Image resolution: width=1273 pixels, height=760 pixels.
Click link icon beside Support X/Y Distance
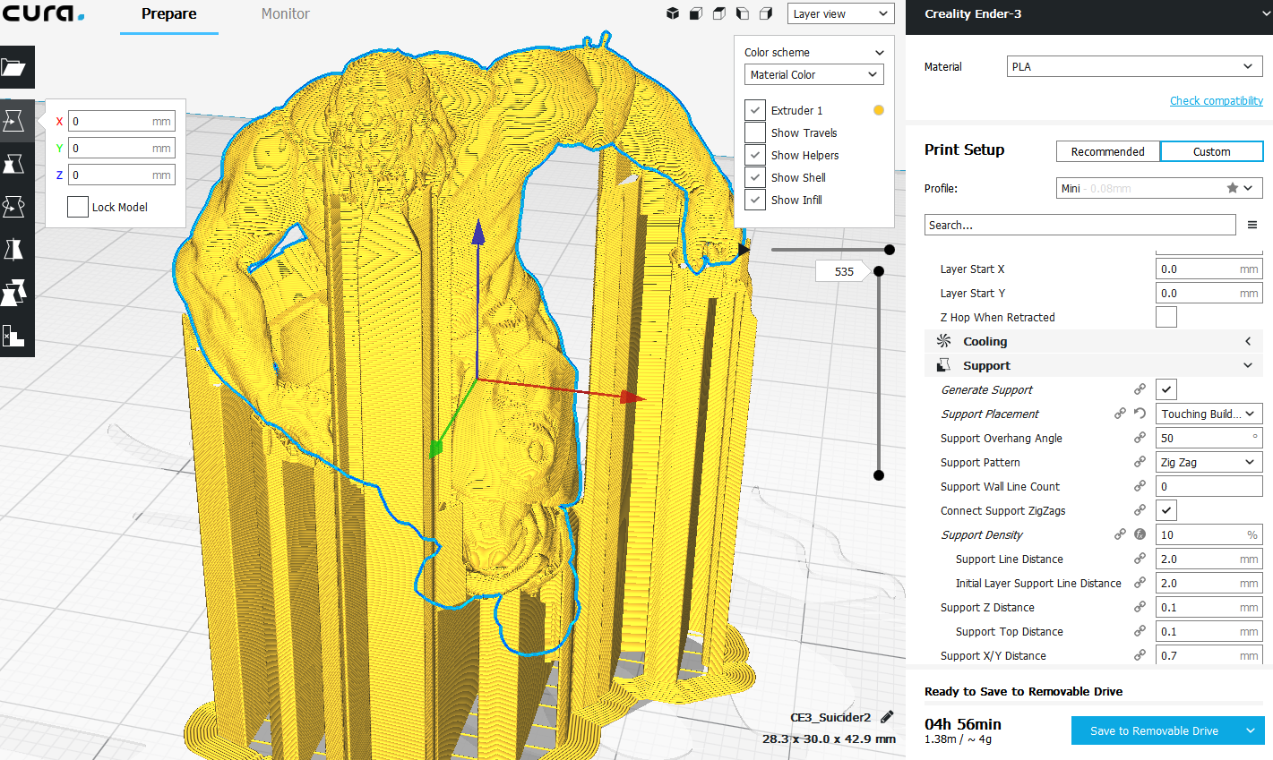pos(1140,655)
